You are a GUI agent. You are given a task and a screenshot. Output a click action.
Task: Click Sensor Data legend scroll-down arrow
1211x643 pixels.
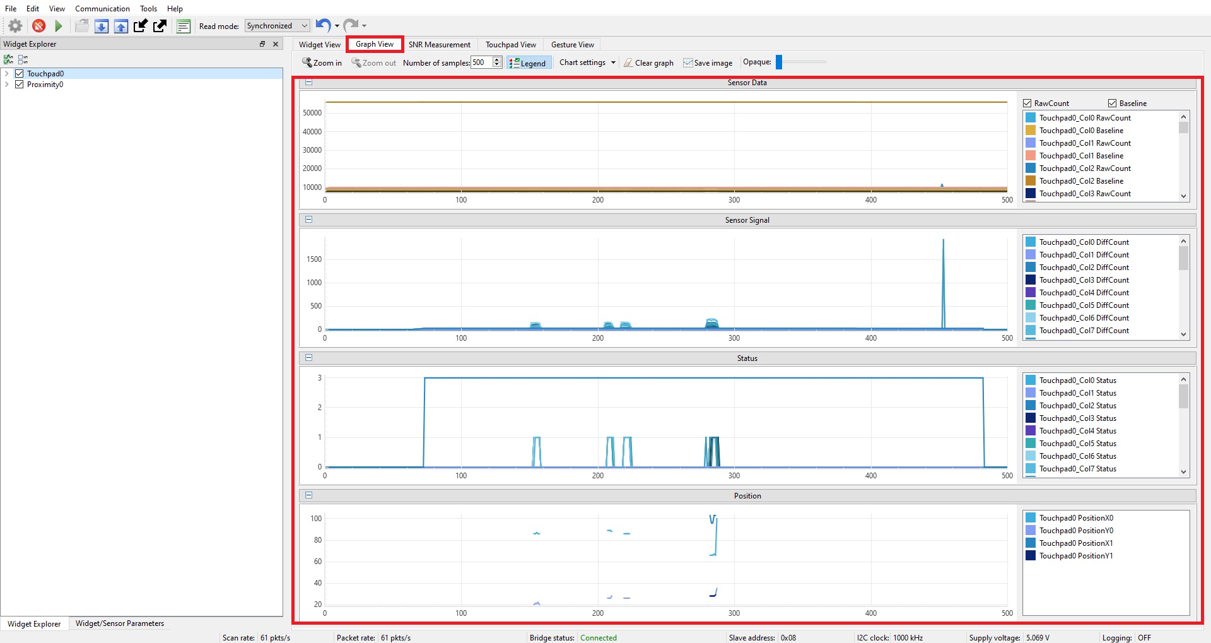click(x=1183, y=196)
